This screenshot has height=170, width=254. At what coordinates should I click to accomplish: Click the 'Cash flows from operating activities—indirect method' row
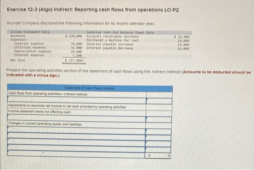[77, 94]
